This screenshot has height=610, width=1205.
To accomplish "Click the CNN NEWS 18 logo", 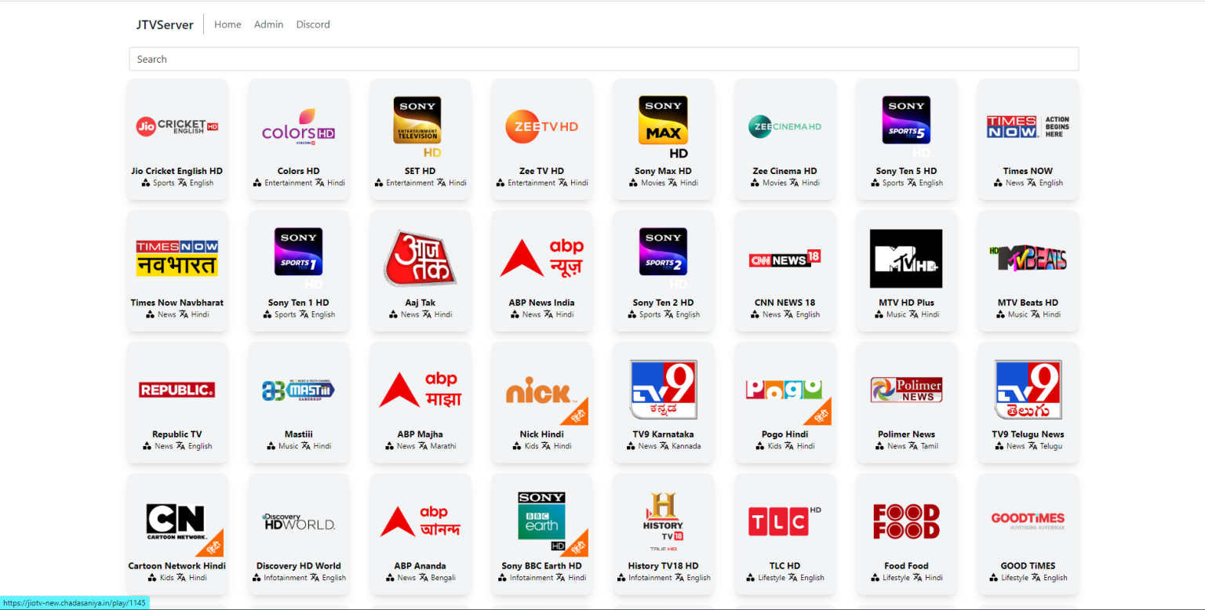I will [x=785, y=259].
